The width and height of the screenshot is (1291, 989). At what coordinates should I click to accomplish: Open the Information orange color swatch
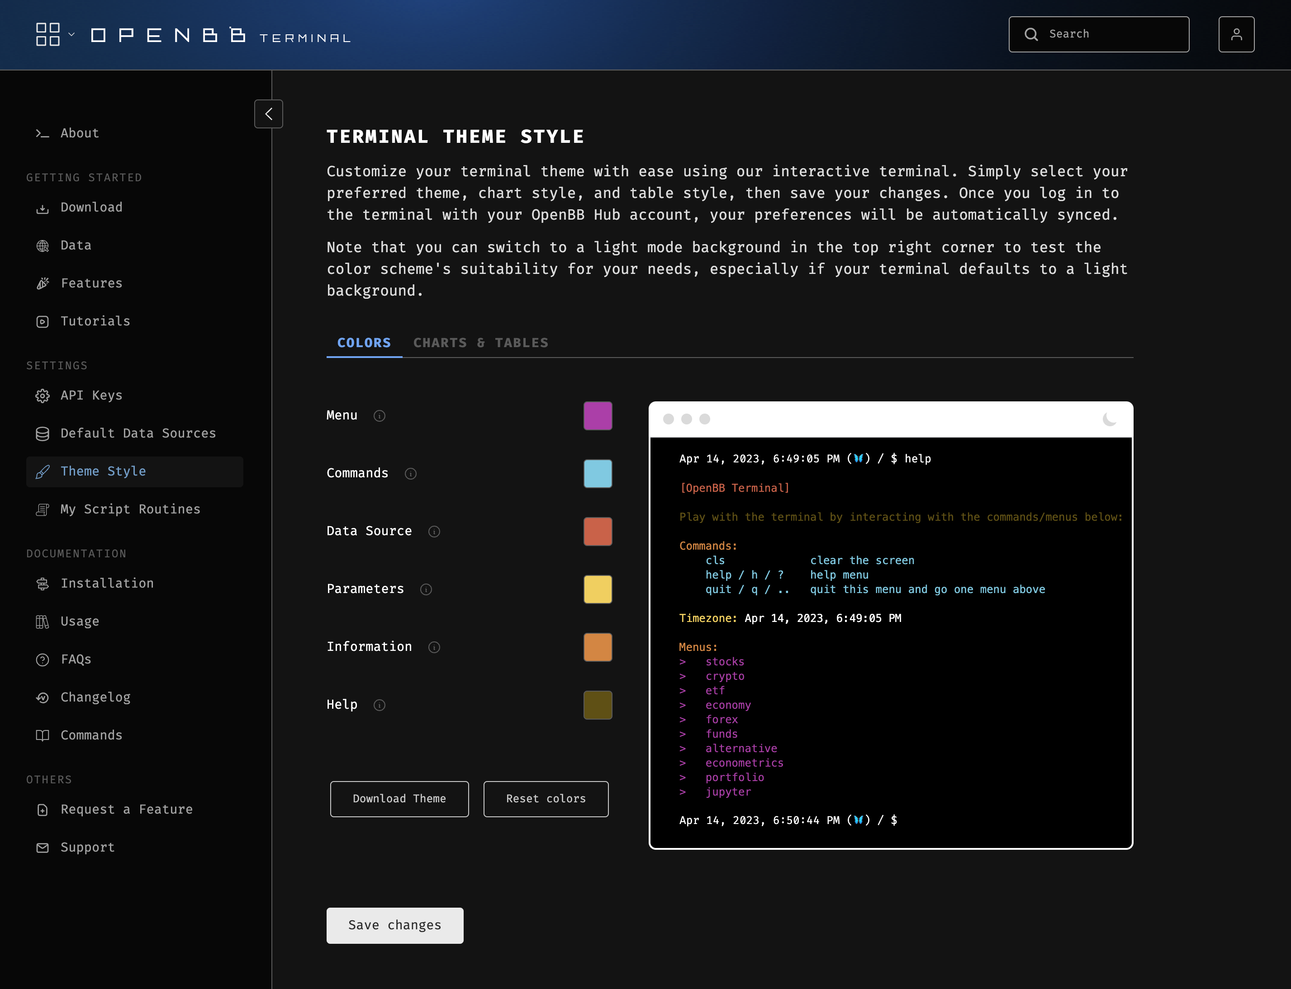click(x=598, y=647)
